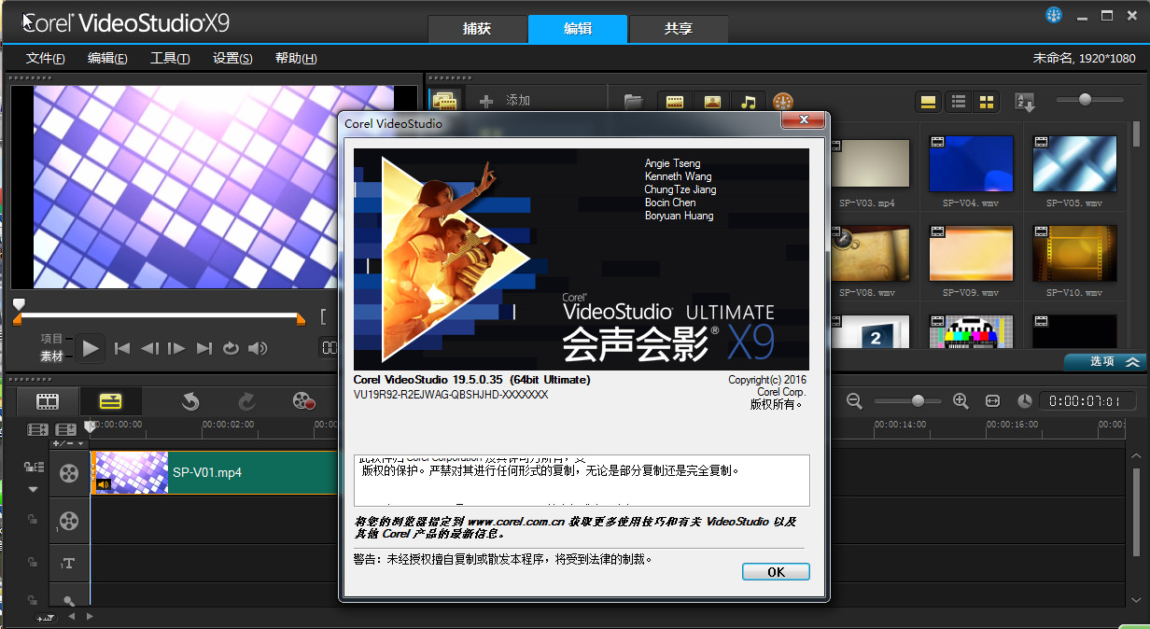This screenshot has height=629, width=1150.
Task: Click the 添加 button in library
Action: pos(505,101)
